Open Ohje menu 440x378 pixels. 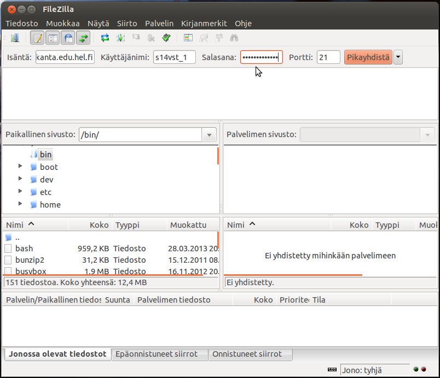[x=244, y=23]
